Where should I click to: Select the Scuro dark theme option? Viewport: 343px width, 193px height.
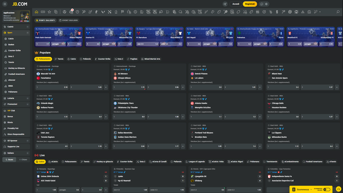[9, 160]
